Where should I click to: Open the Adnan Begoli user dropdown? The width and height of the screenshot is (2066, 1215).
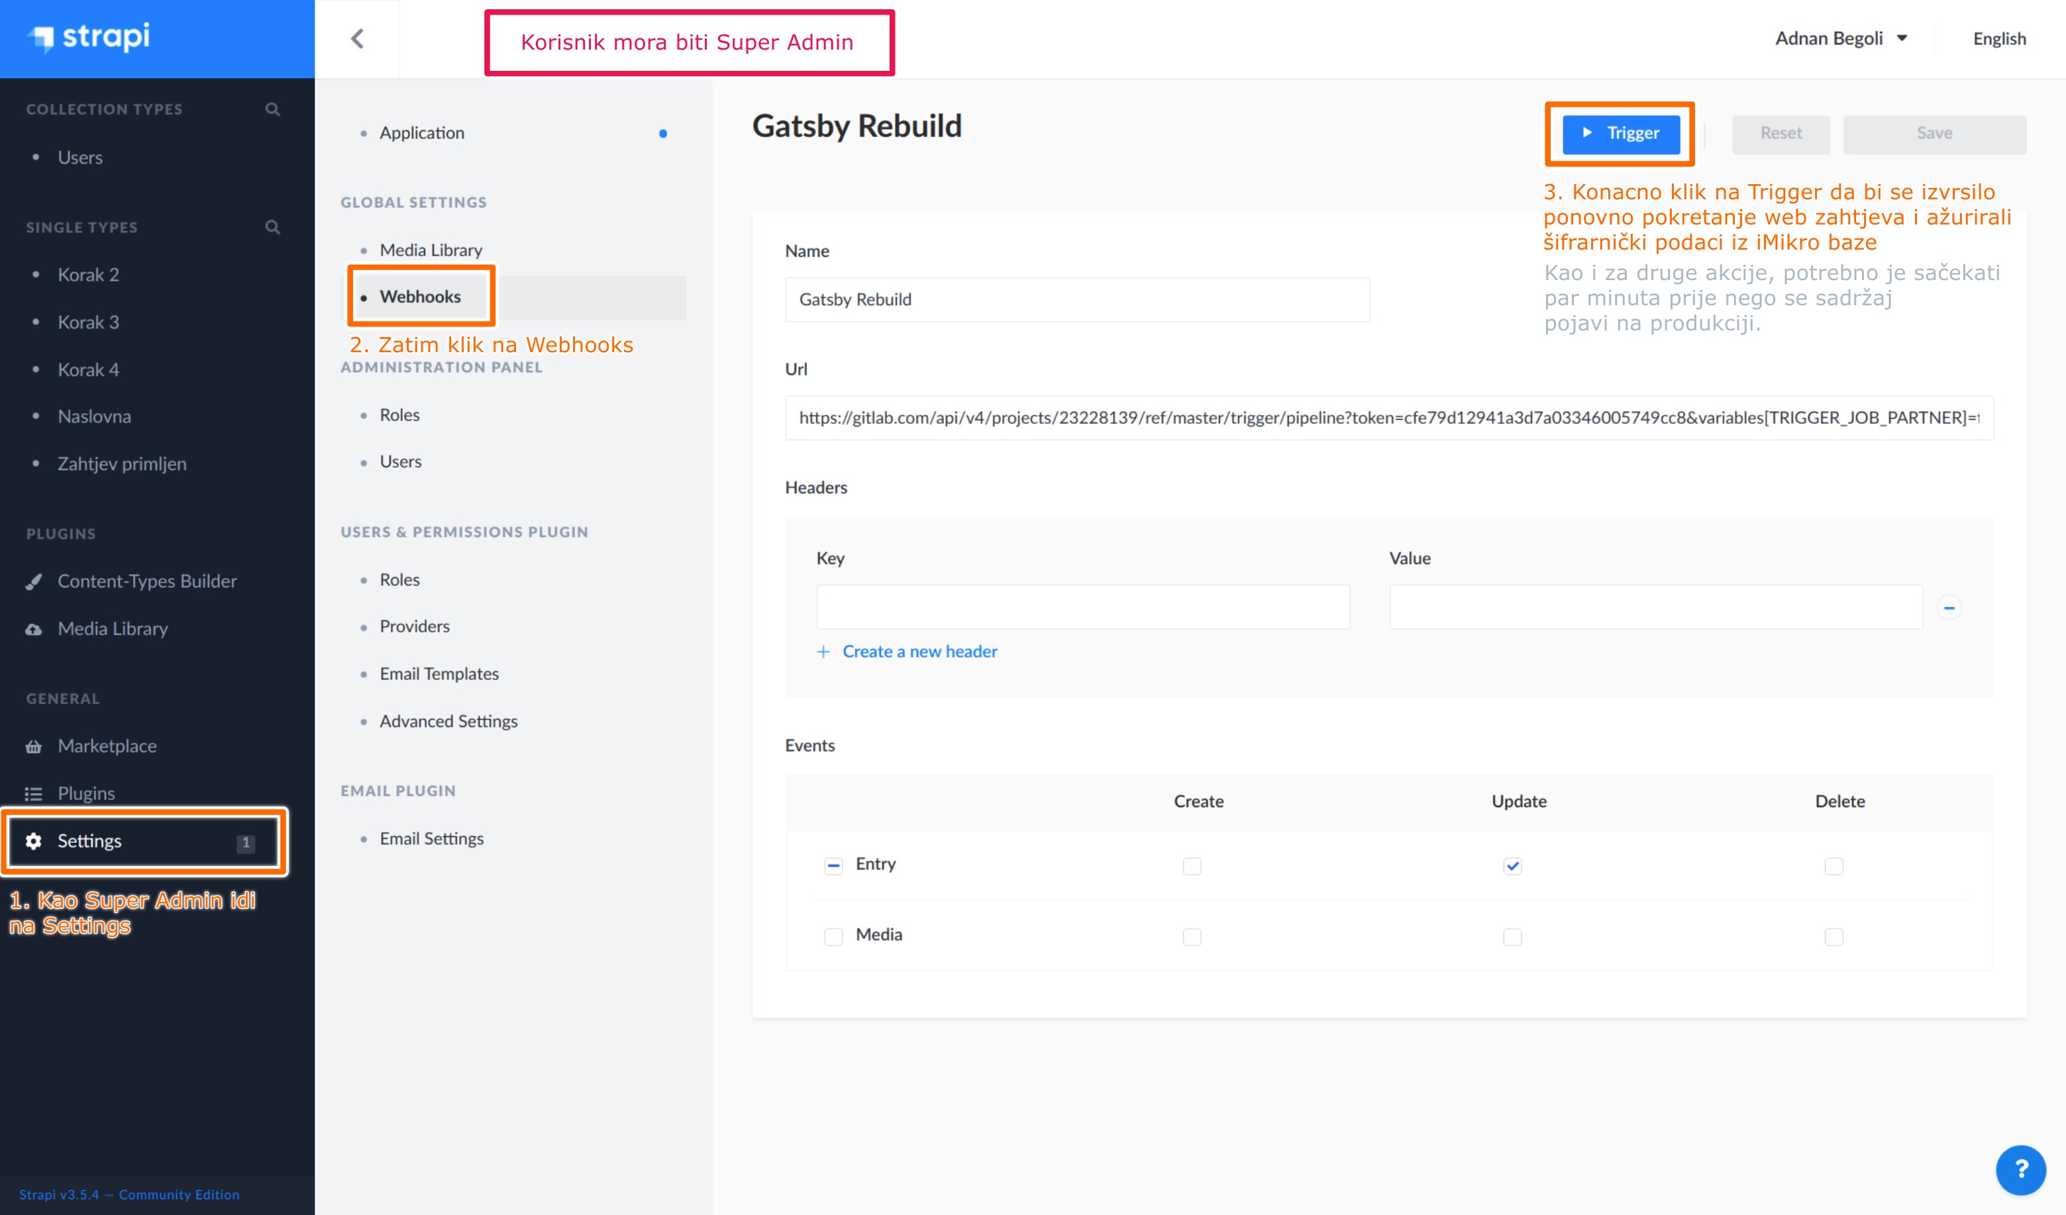point(1841,38)
